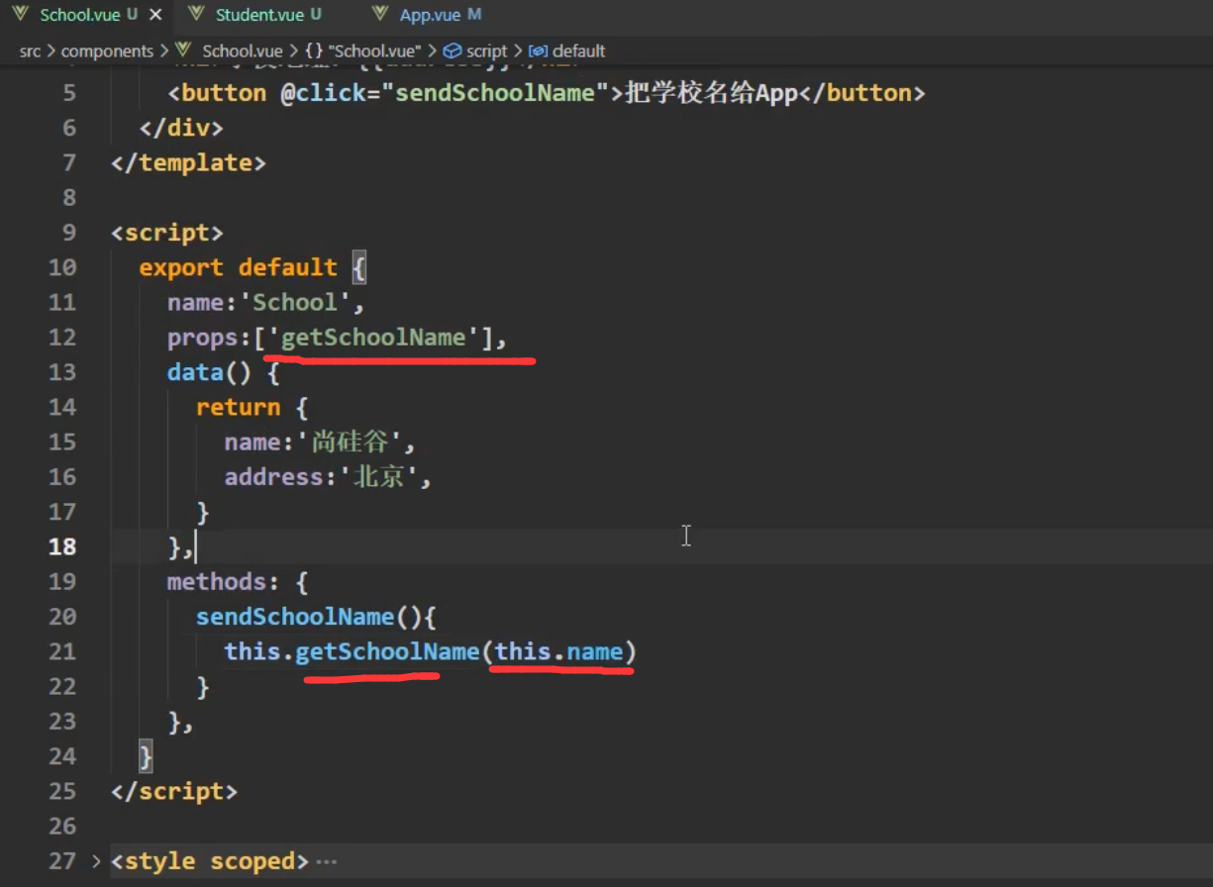Image resolution: width=1213 pixels, height=887 pixels.
Task: Click the name:'School' line
Action: tap(265, 302)
